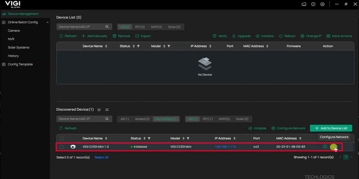Check the VIGI C230I Mini 1.0 row checkbox
359x179 pixels.
click(x=62, y=147)
